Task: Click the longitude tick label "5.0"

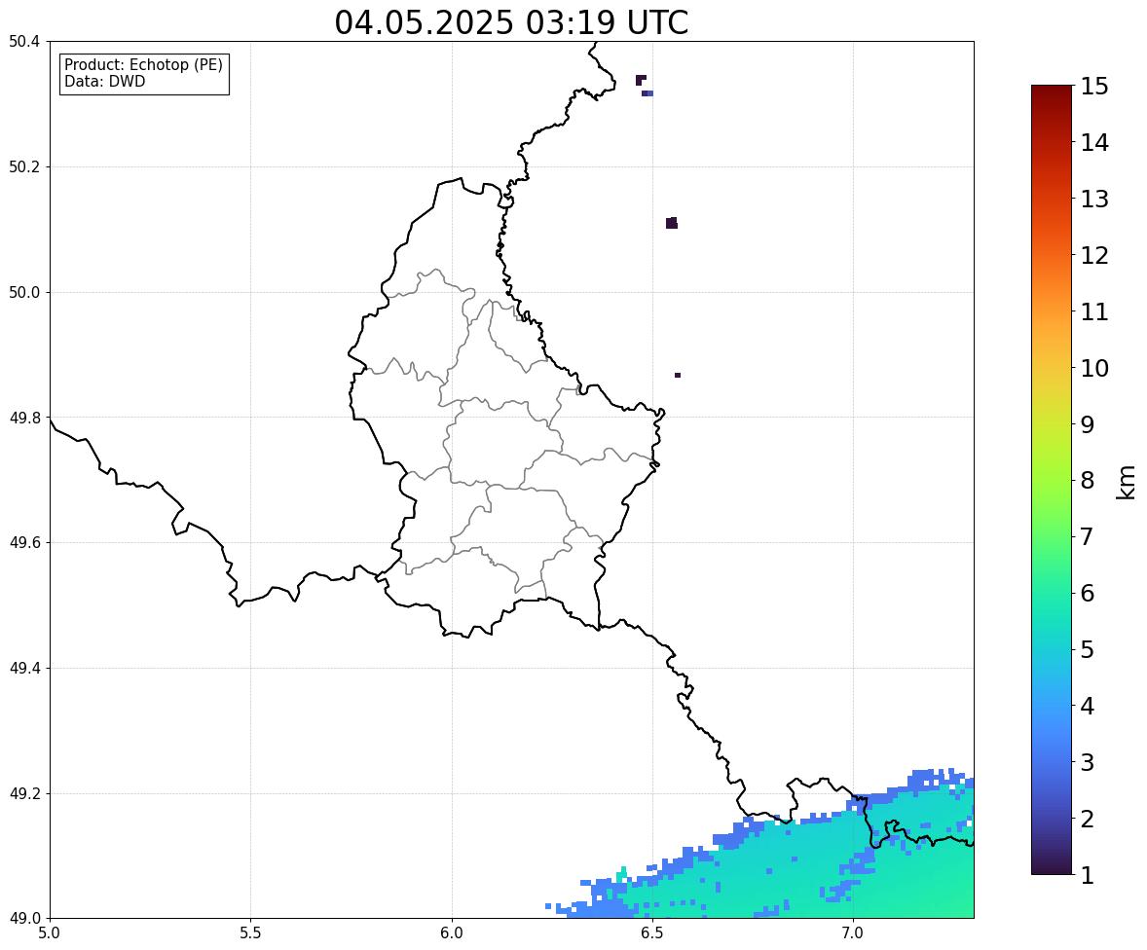Action: coord(50,933)
